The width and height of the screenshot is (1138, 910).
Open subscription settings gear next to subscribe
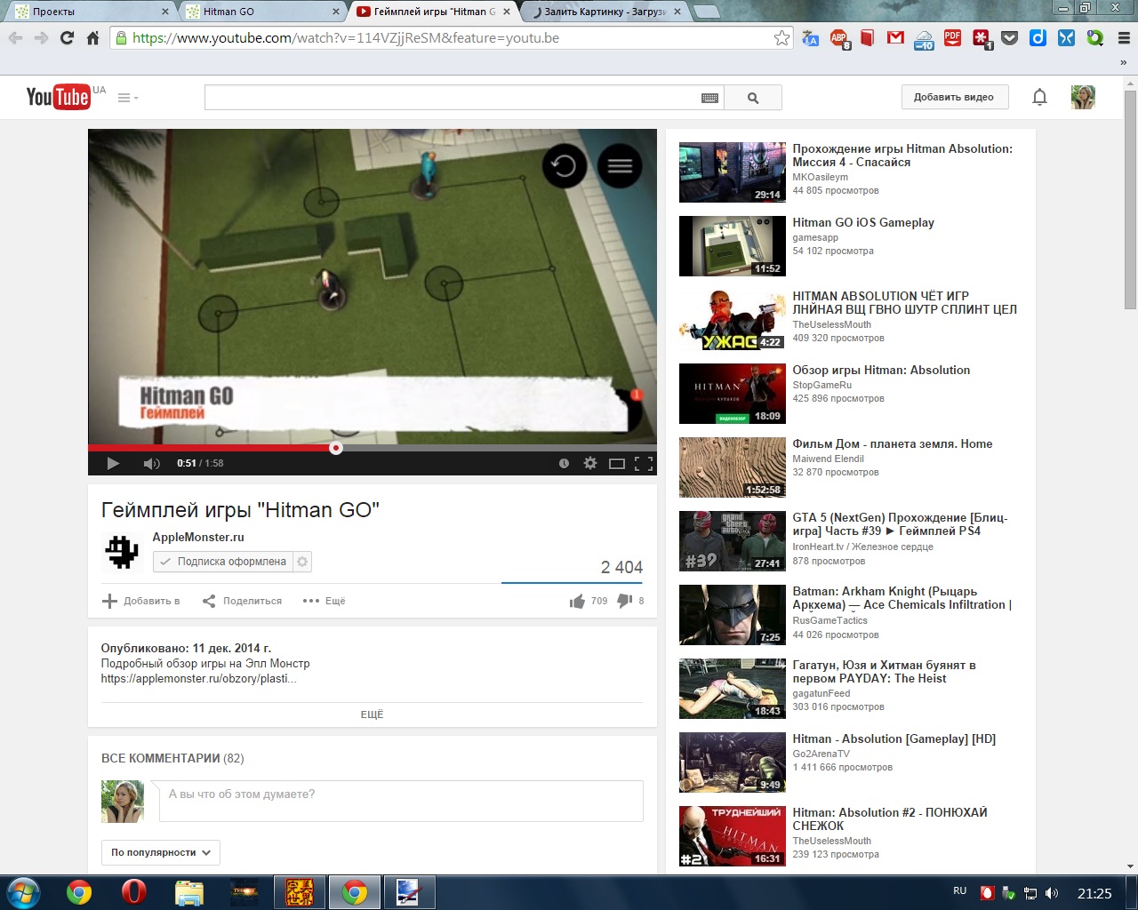(302, 562)
